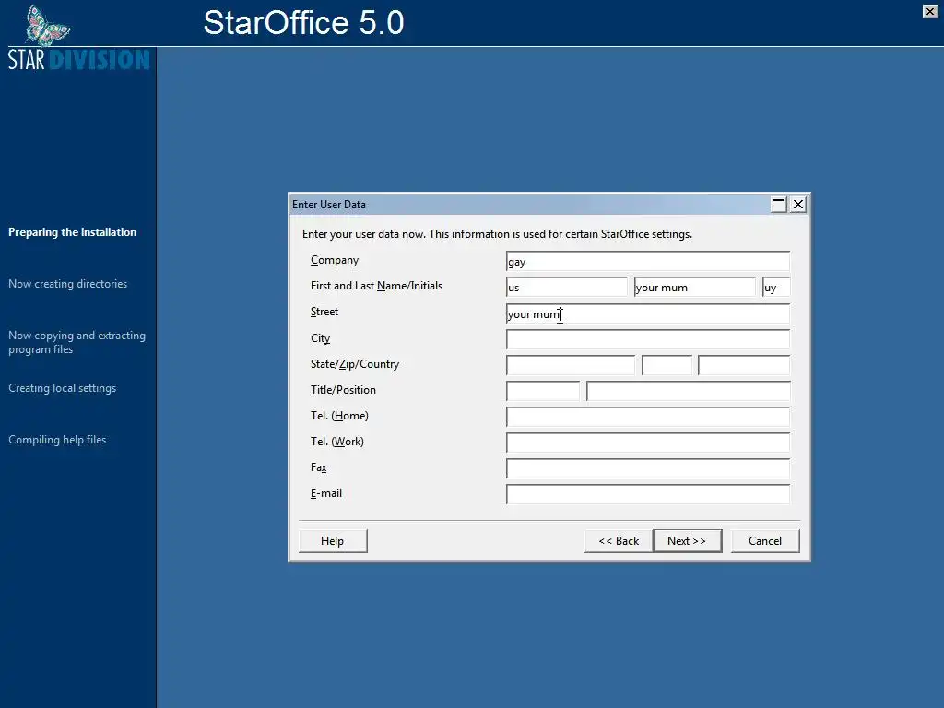Click the 'E-mail' label
The height and width of the screenshot is (708, 944).
coord(326,493)
